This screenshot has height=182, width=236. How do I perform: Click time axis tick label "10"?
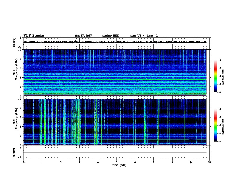(209, 162)
